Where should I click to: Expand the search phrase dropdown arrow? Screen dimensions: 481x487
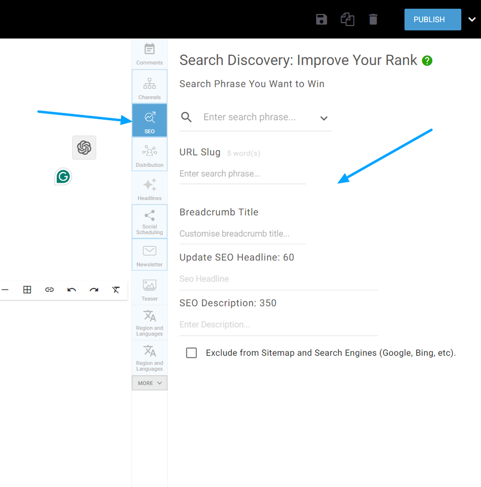[323, 118]
